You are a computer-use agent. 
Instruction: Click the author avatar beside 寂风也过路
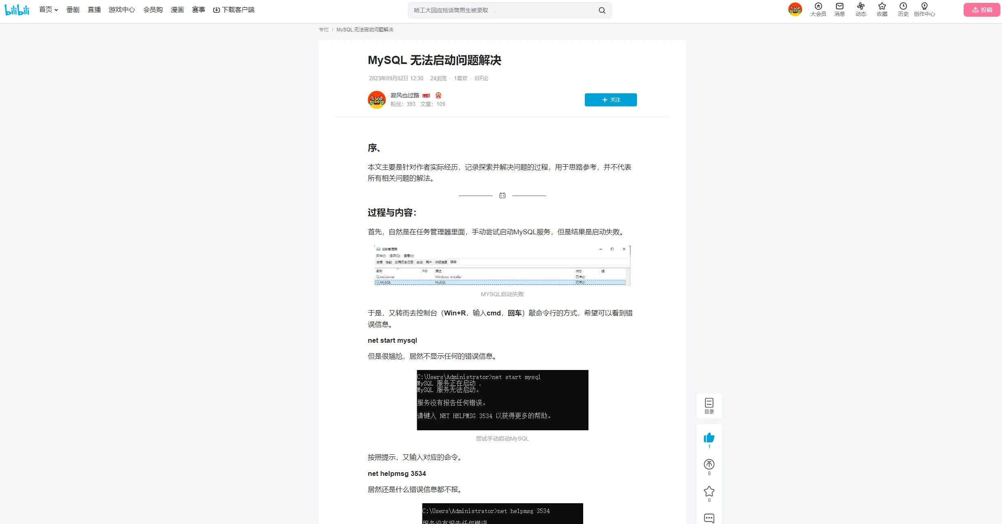[377, 100]
